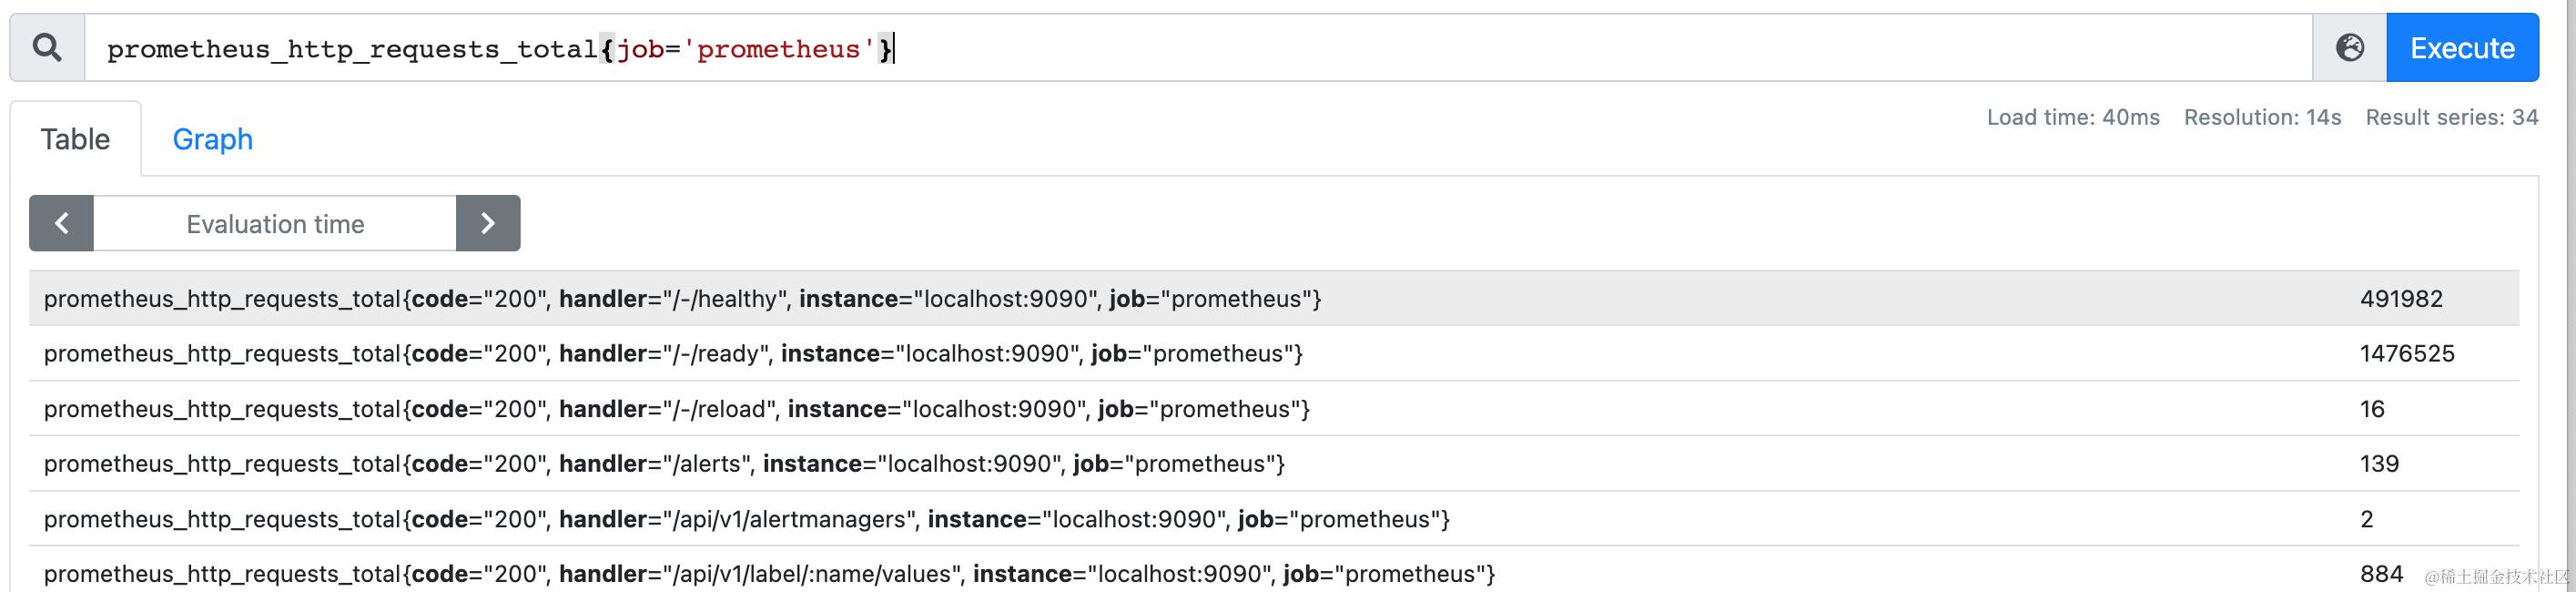Click inside the PromQL expression input
Image resolution: width=2576 pixels, height=592 pixels.
coord(1198,47)
